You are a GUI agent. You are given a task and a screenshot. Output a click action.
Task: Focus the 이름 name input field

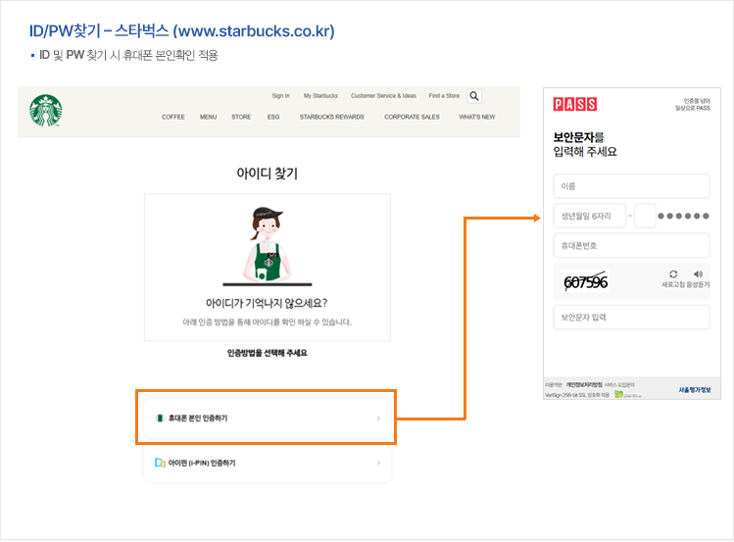[x=631, y=186]
